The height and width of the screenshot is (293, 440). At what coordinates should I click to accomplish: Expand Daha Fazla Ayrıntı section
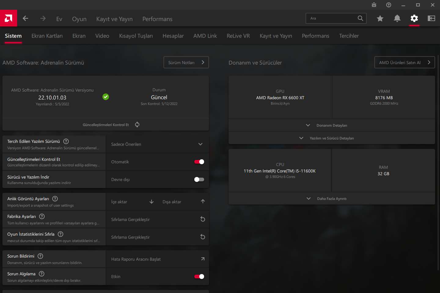click(332, 199)
